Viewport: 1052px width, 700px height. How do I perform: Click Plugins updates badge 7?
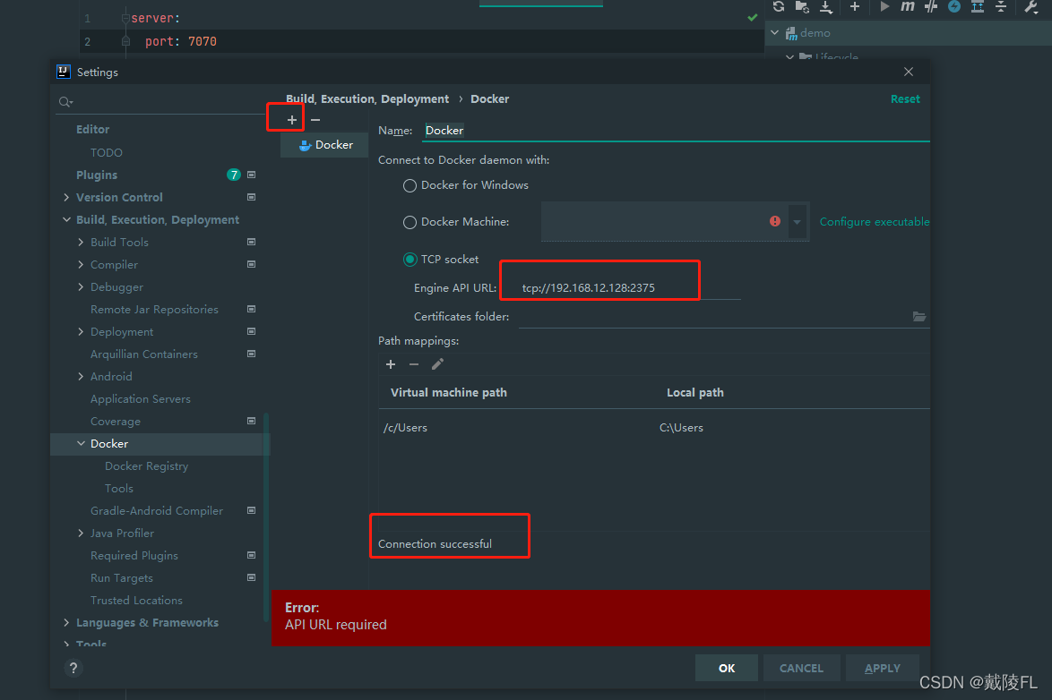(x=234, y=175)
